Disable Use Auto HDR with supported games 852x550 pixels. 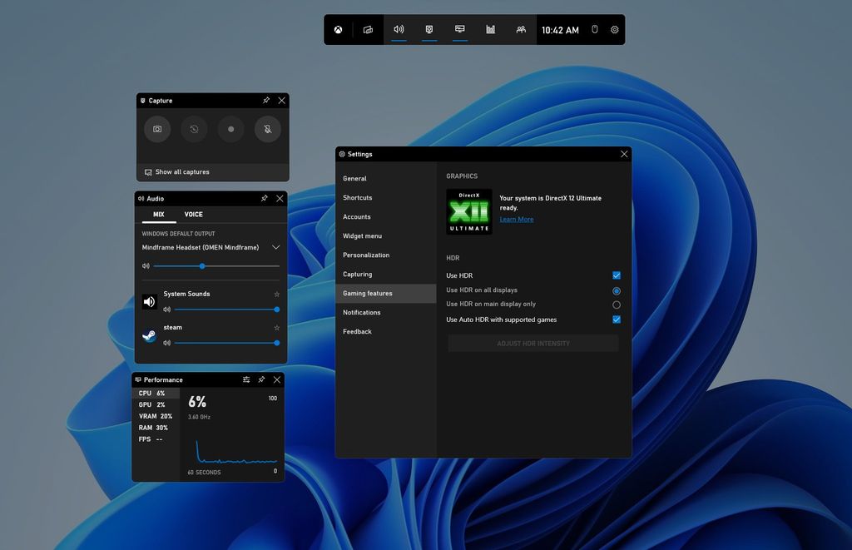617,319
